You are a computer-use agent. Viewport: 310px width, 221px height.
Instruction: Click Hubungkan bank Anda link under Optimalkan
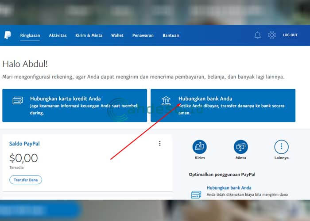click(x=229, y=188)
